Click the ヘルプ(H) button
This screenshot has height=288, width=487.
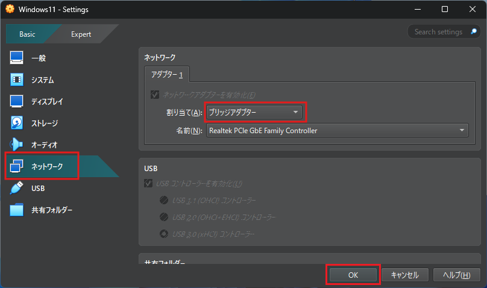(x=457, y=275)
